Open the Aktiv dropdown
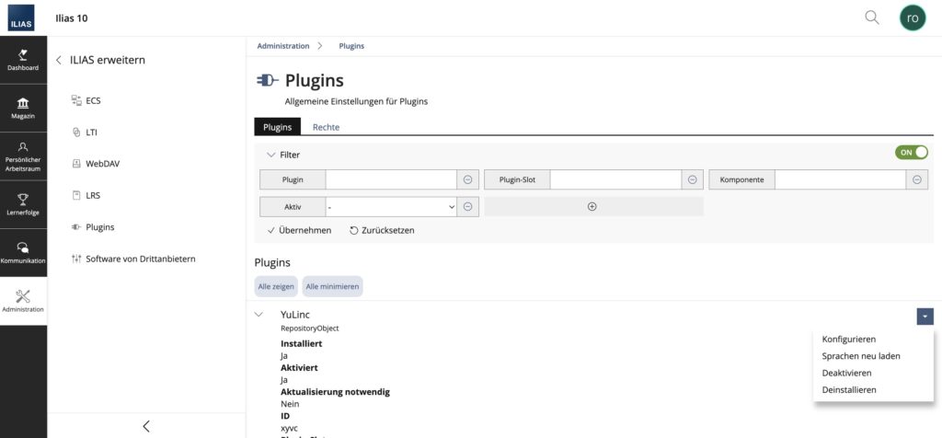 click(391, 207)
